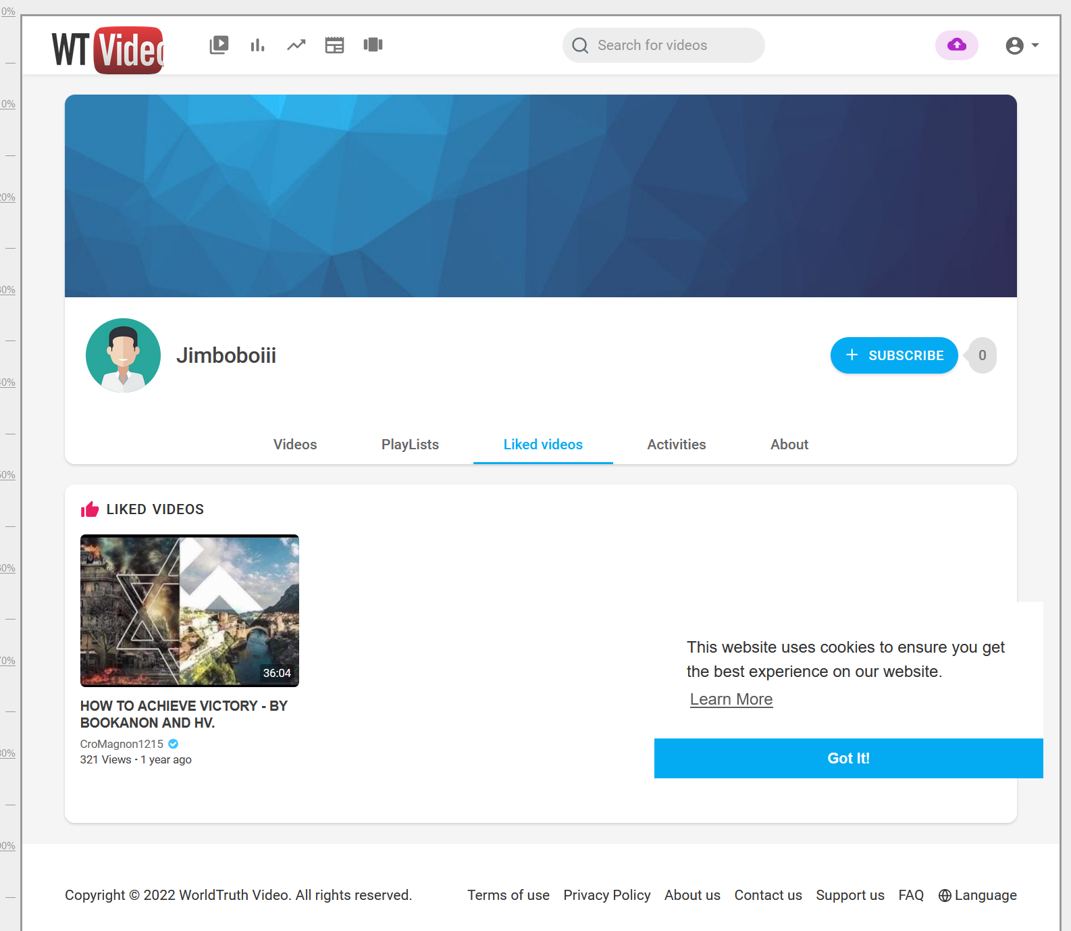The image size is (1071, 931).
Task: Click the 321 Views text
Action: (x=106, y=759)
